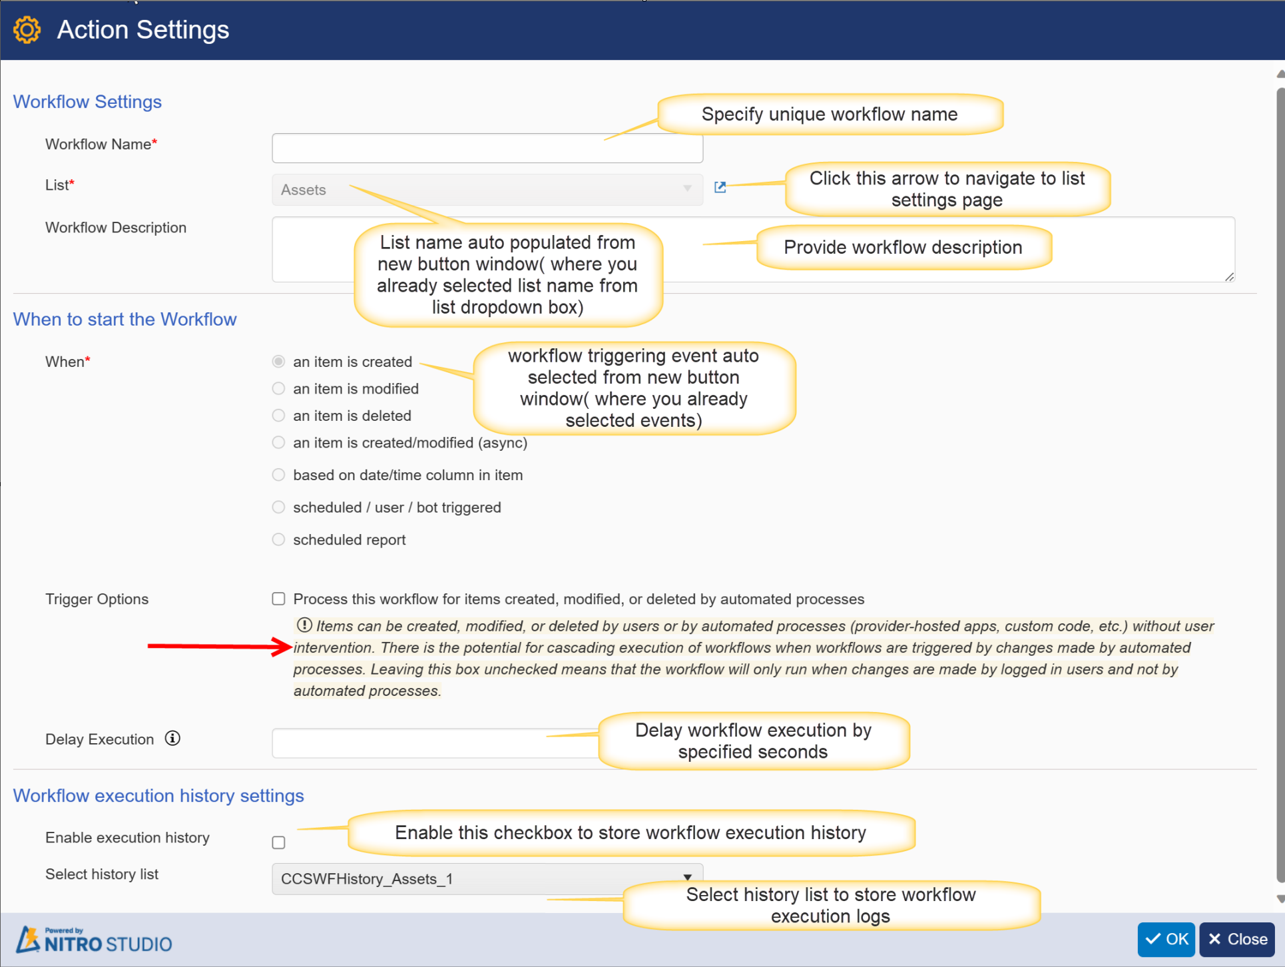The height and width of the screenshot is (967, 1285).
Task: Enable the execution history checkbox
Action: 279,841
